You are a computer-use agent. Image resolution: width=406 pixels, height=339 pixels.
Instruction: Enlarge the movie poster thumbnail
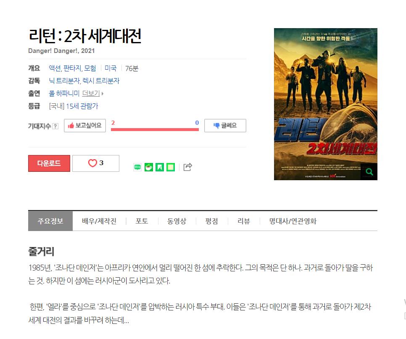point(325,104)
